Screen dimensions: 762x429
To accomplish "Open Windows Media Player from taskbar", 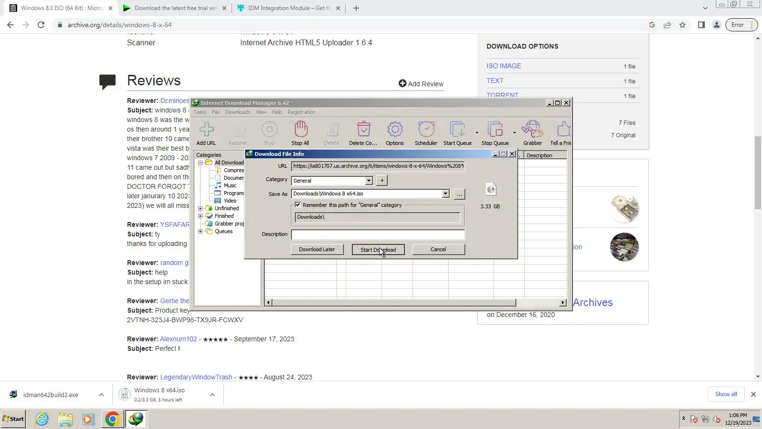I will pos(89,419).
